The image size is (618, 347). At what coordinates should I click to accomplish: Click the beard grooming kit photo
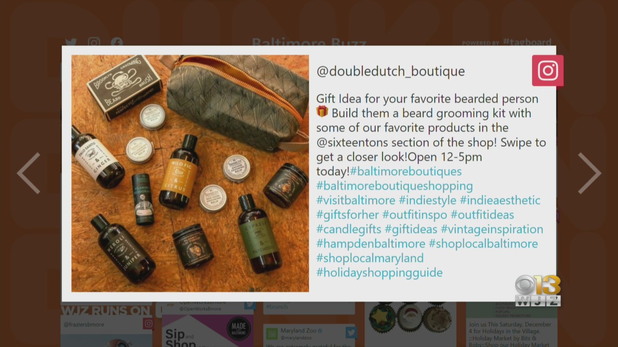click(190, 173)
